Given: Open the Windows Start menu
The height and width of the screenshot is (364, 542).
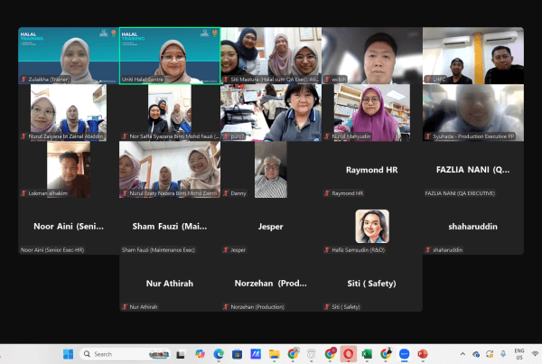Looking at the screenshot, I should point(68,354).
